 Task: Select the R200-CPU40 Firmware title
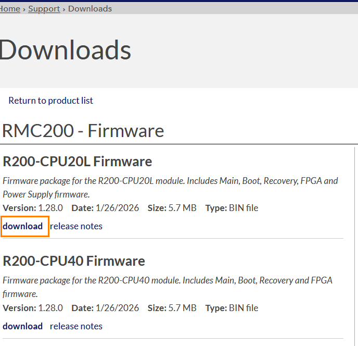click(x=74, y=261)
